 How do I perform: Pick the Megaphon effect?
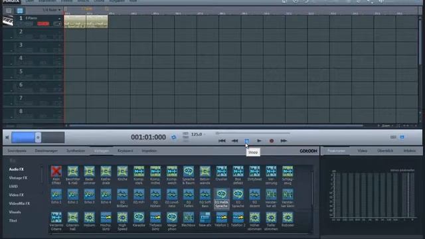pyautogui.click(x=172, y=217)
